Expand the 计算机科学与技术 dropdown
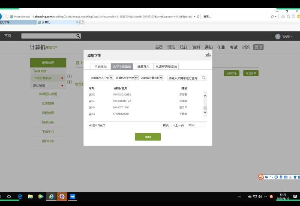 click(136, 78)
